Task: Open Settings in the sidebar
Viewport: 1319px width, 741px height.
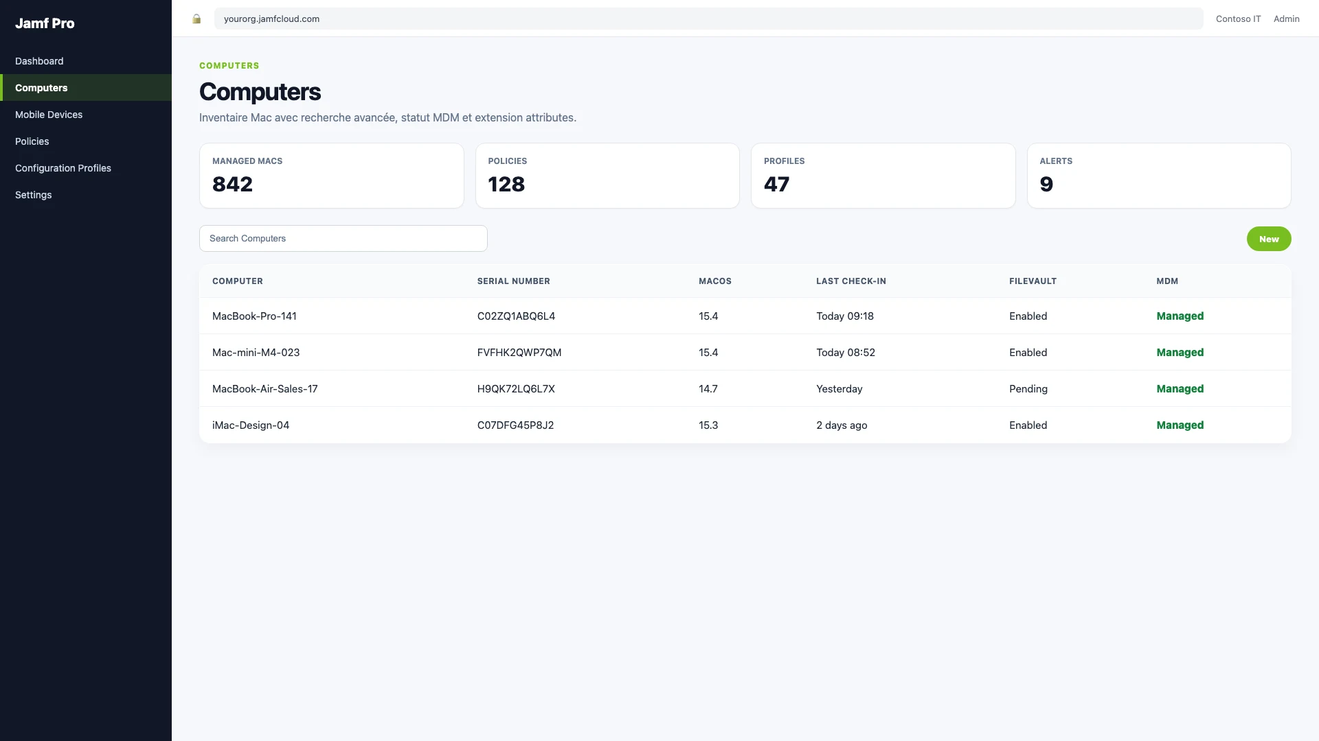Action: [86, 195]
